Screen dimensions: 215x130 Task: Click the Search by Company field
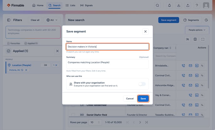tap(165, 56)
